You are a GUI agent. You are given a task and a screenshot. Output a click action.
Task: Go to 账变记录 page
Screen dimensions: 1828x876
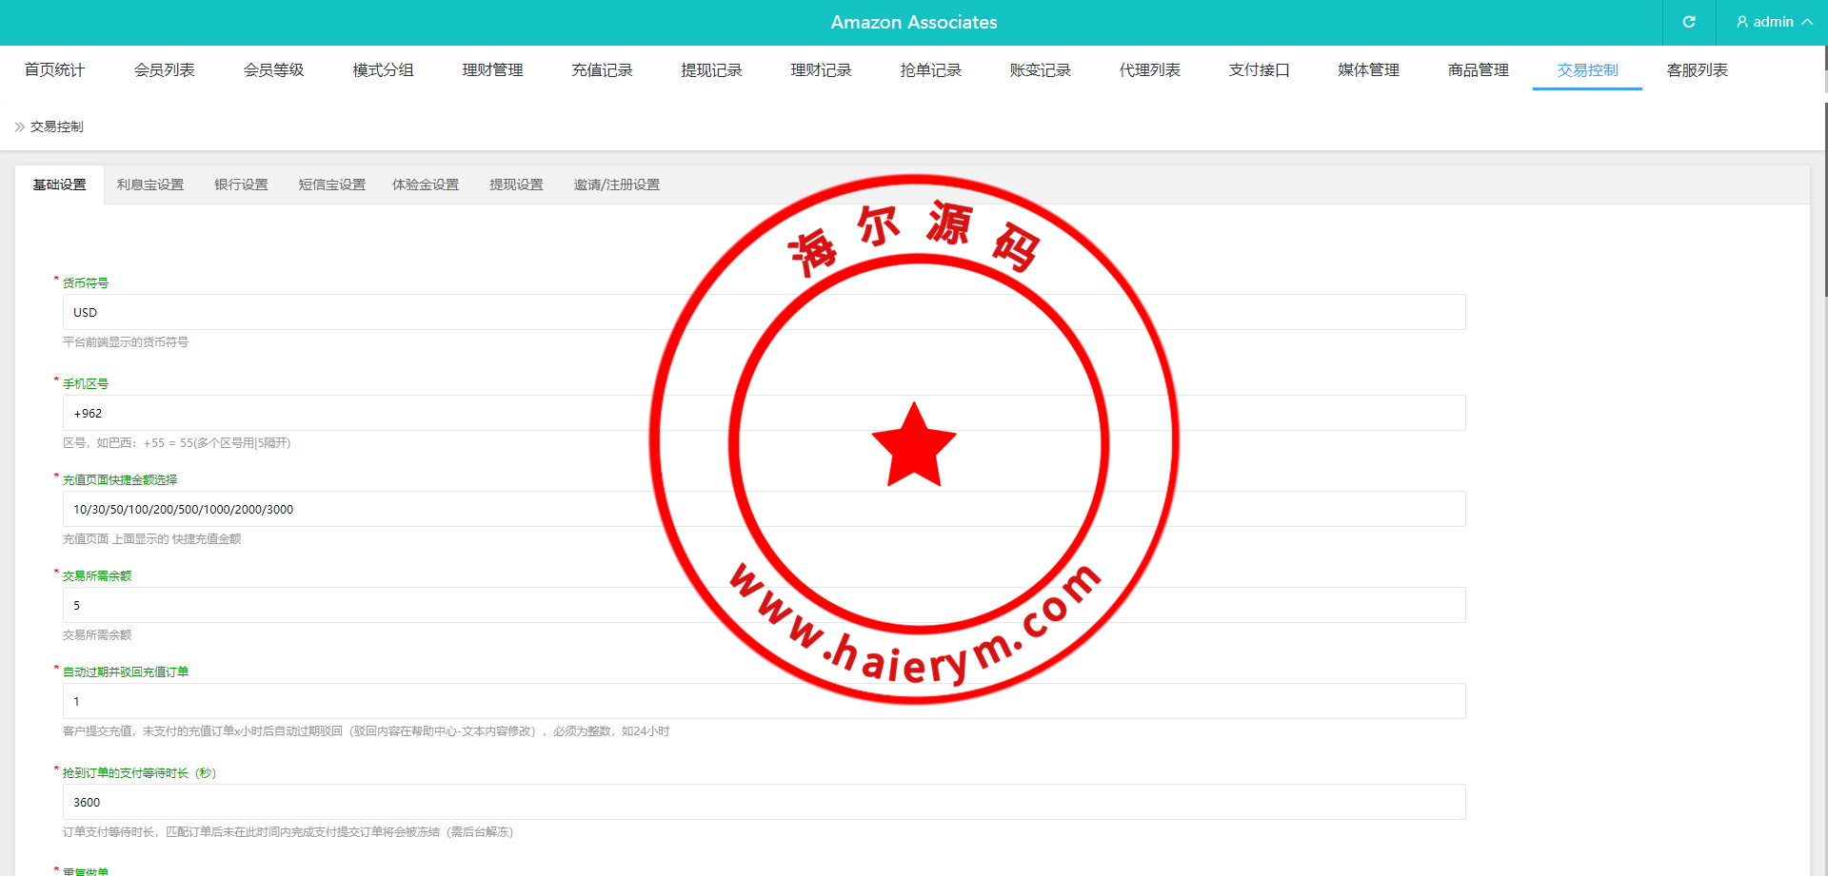tap(1040, 69)
